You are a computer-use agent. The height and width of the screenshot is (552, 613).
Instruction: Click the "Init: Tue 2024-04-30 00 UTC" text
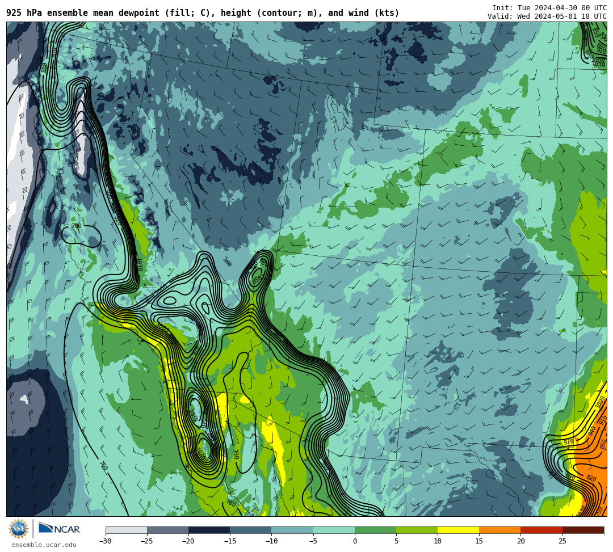[x=549, y=8]
